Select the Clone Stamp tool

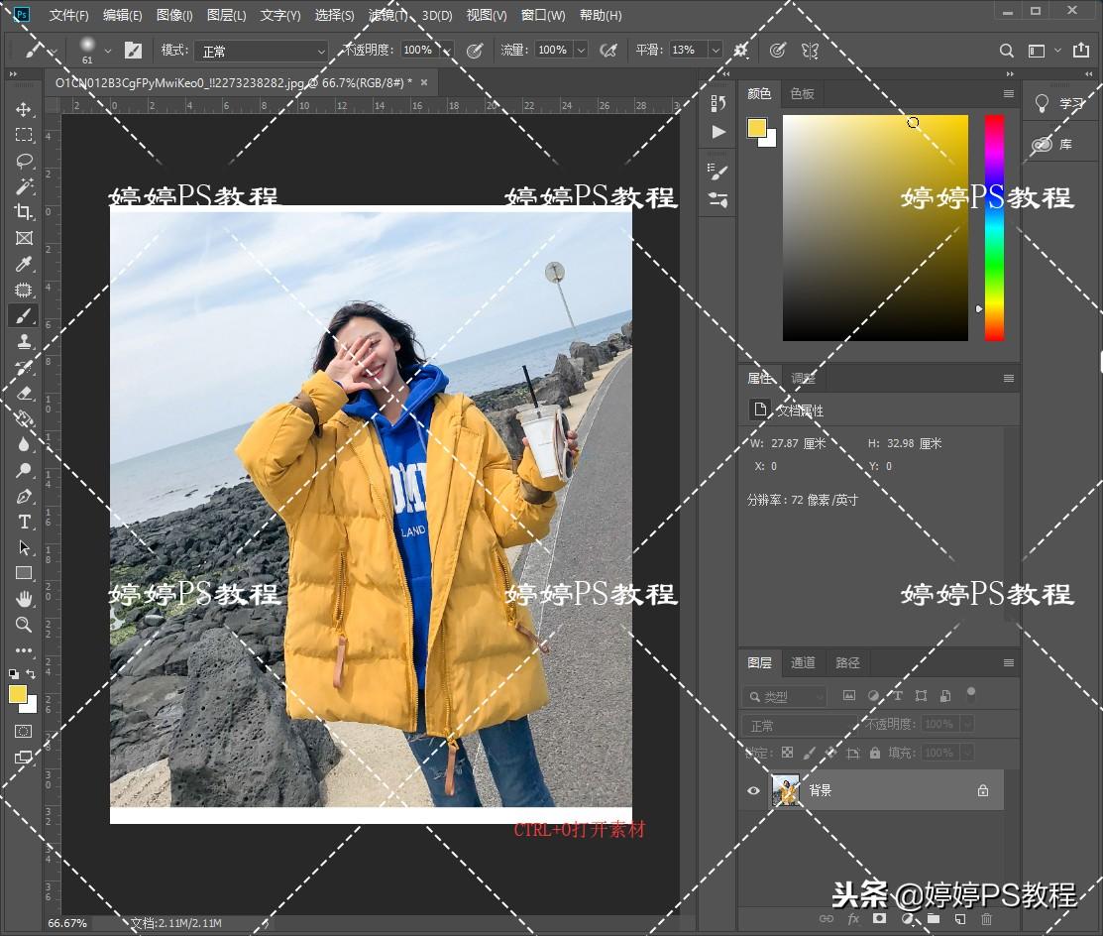point(24,341)
